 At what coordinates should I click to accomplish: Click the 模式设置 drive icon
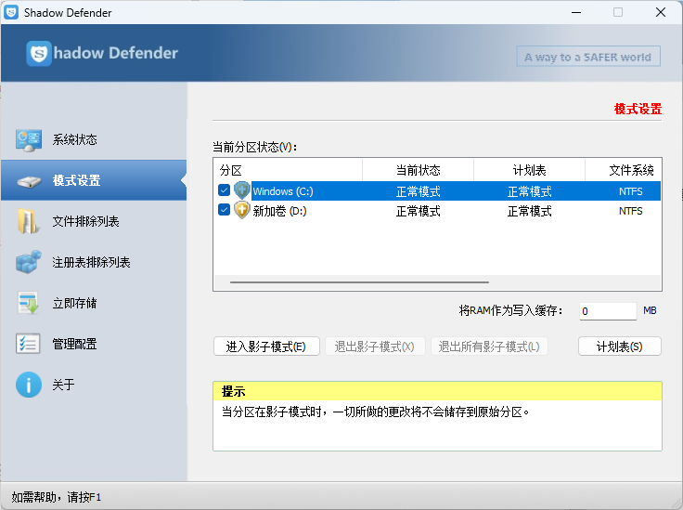pyautogui.click(x=29, y=181)
